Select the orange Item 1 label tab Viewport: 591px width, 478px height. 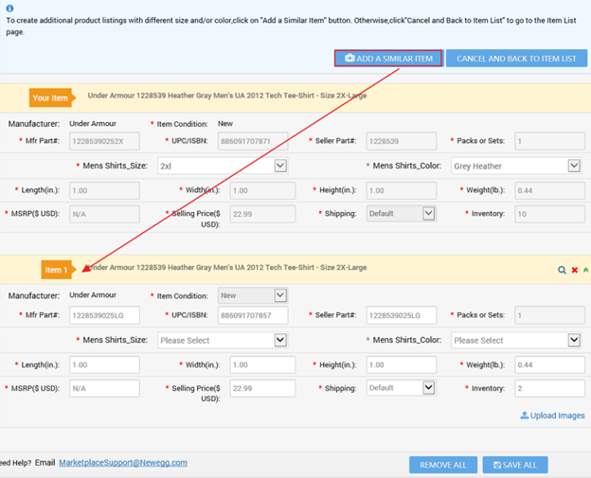(57, 271)
